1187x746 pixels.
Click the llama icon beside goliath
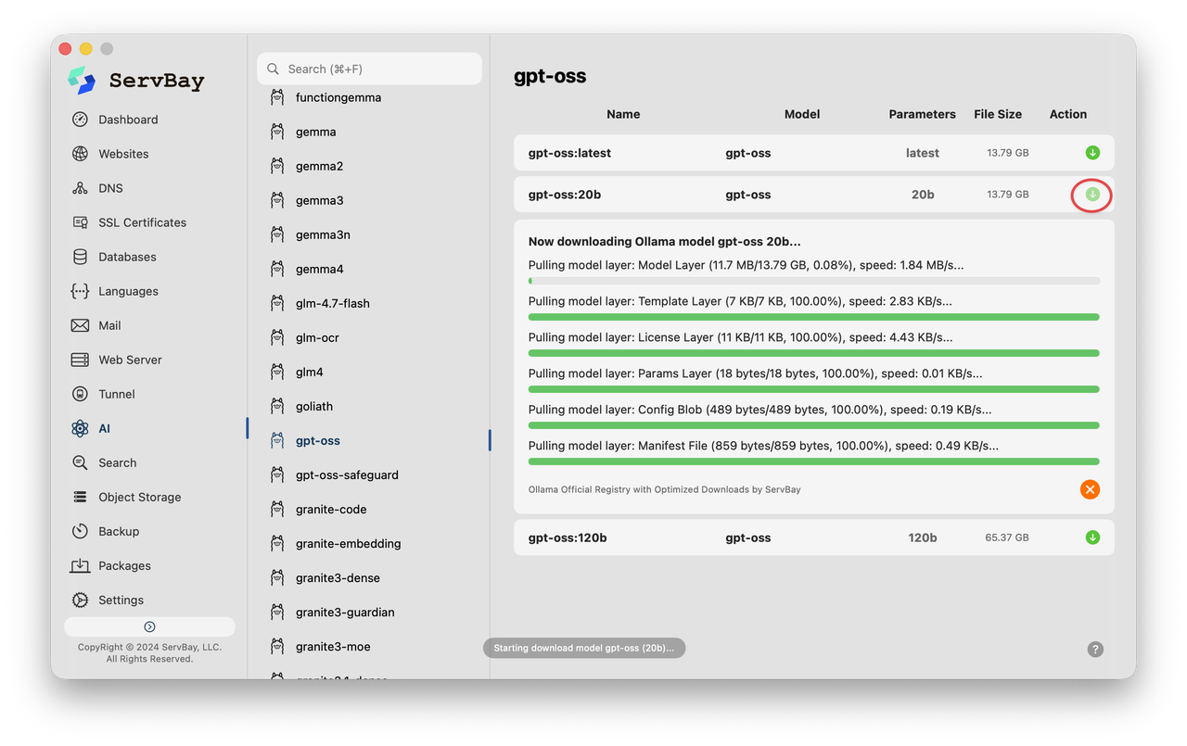pyautogui.click(x=277, y=406)
